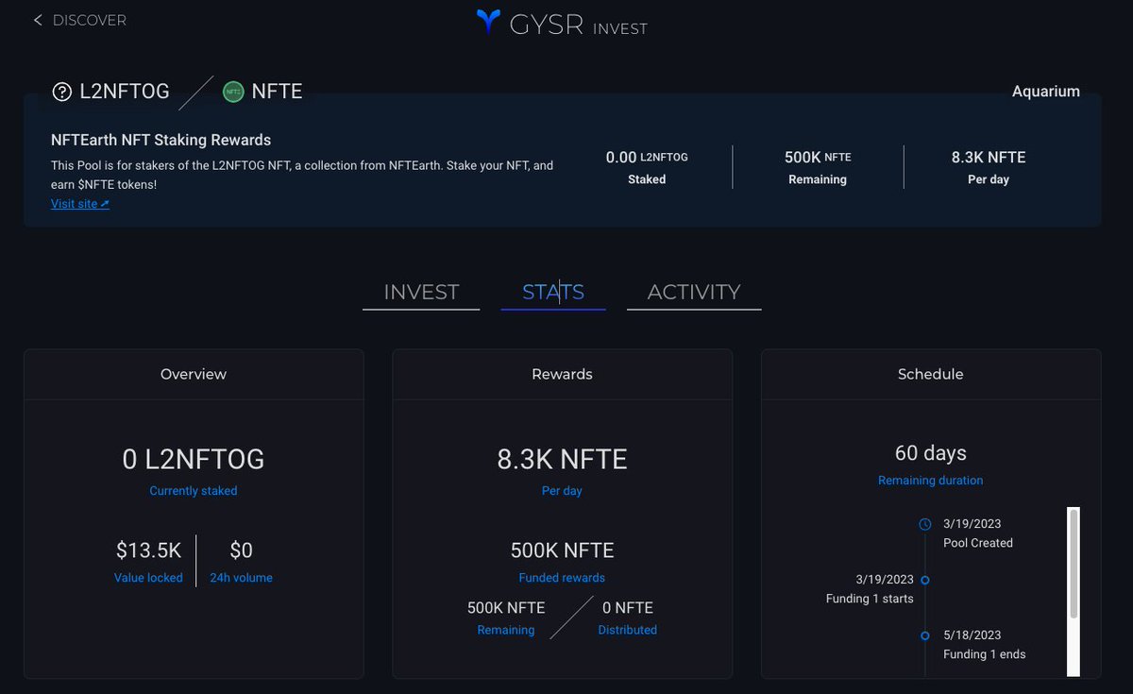Click the Per day label in Rewards card
This screenshot has width=1133, height=694.
pyautogui.click(x=562, y=491)
